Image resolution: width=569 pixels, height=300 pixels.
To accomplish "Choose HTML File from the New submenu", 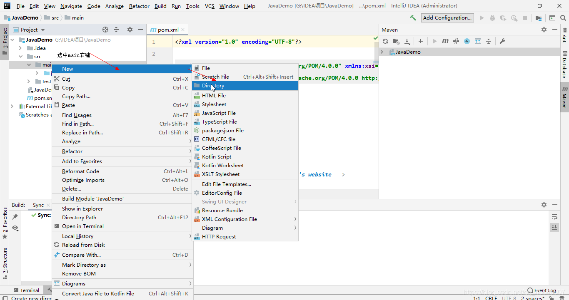I will pyautogui.click(x=245, y=95).
